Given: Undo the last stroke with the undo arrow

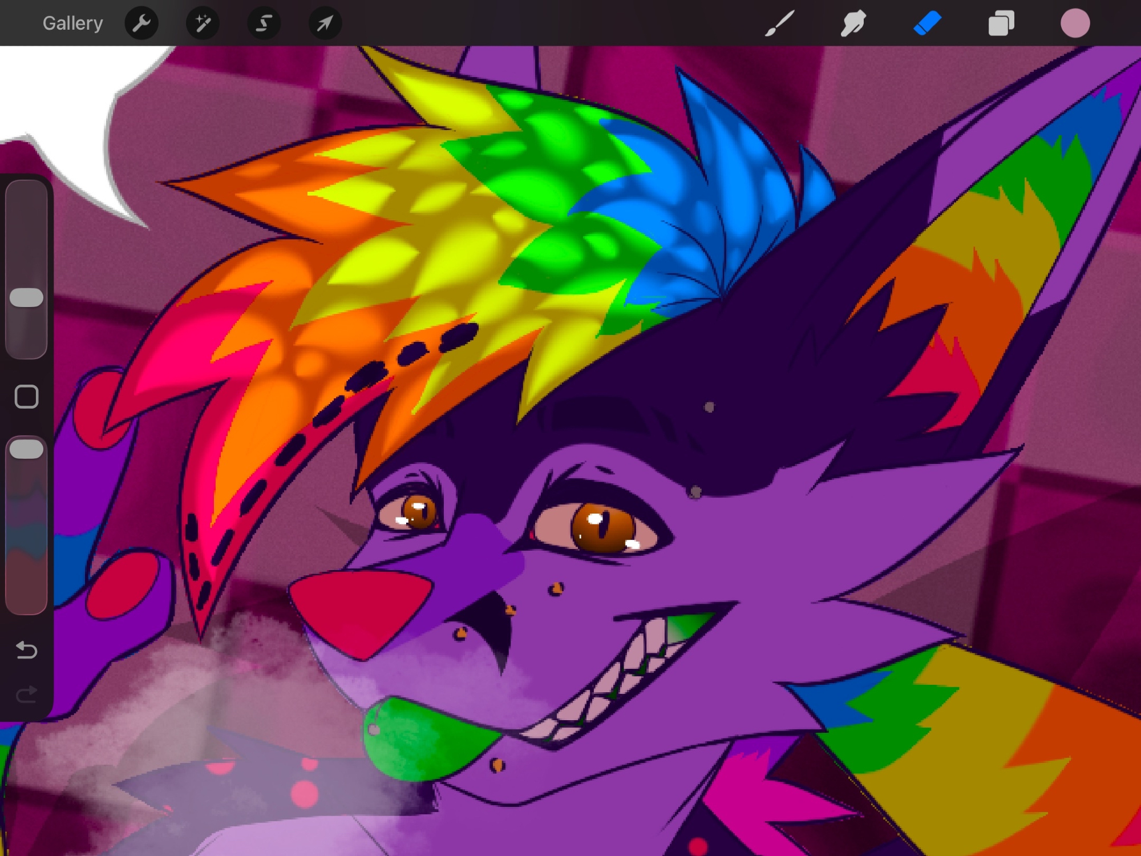Looking at the screenshot, I should click(x=26, y=649).
